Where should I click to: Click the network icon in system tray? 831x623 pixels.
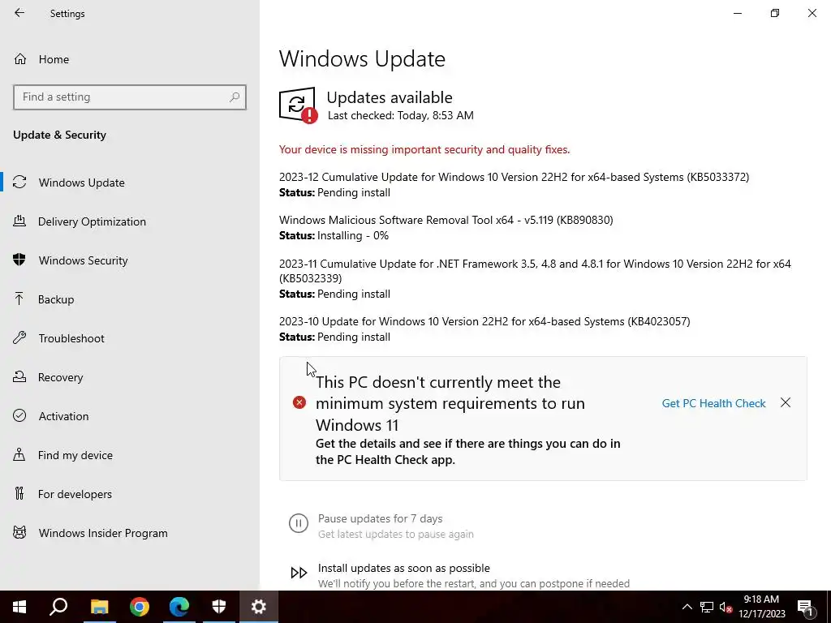707,607
